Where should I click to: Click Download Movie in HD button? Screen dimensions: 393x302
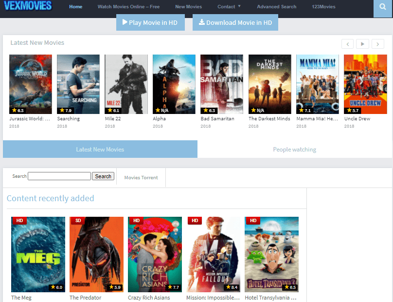235,22
